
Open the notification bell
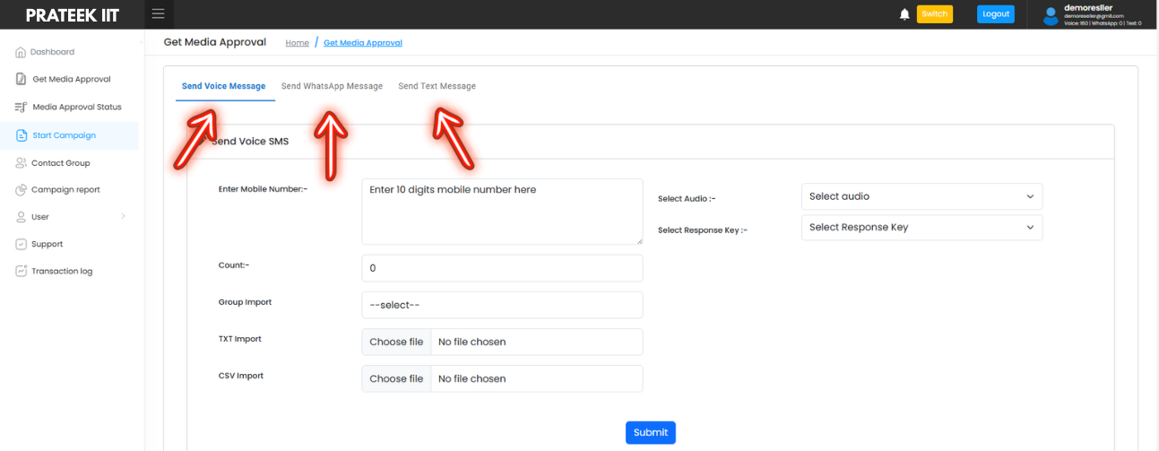(904, 14)
